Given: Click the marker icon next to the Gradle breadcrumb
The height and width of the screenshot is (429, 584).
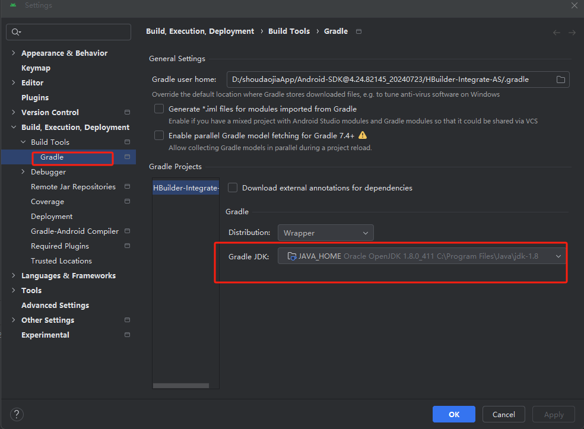Looking at the screenshot, I should 358,31.
